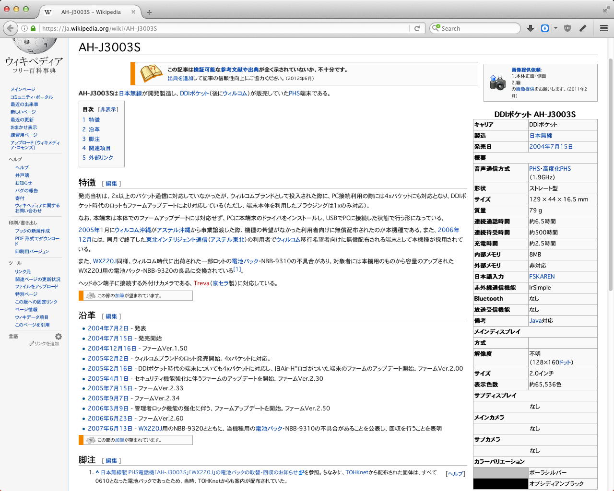Screen dimensions: 614x491
Task: Click the question-mark book icon in the notice
Action: click(152, 73)
